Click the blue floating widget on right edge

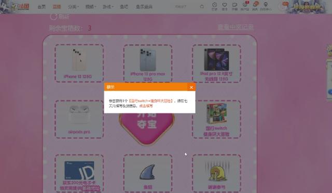tap(330, 92)
